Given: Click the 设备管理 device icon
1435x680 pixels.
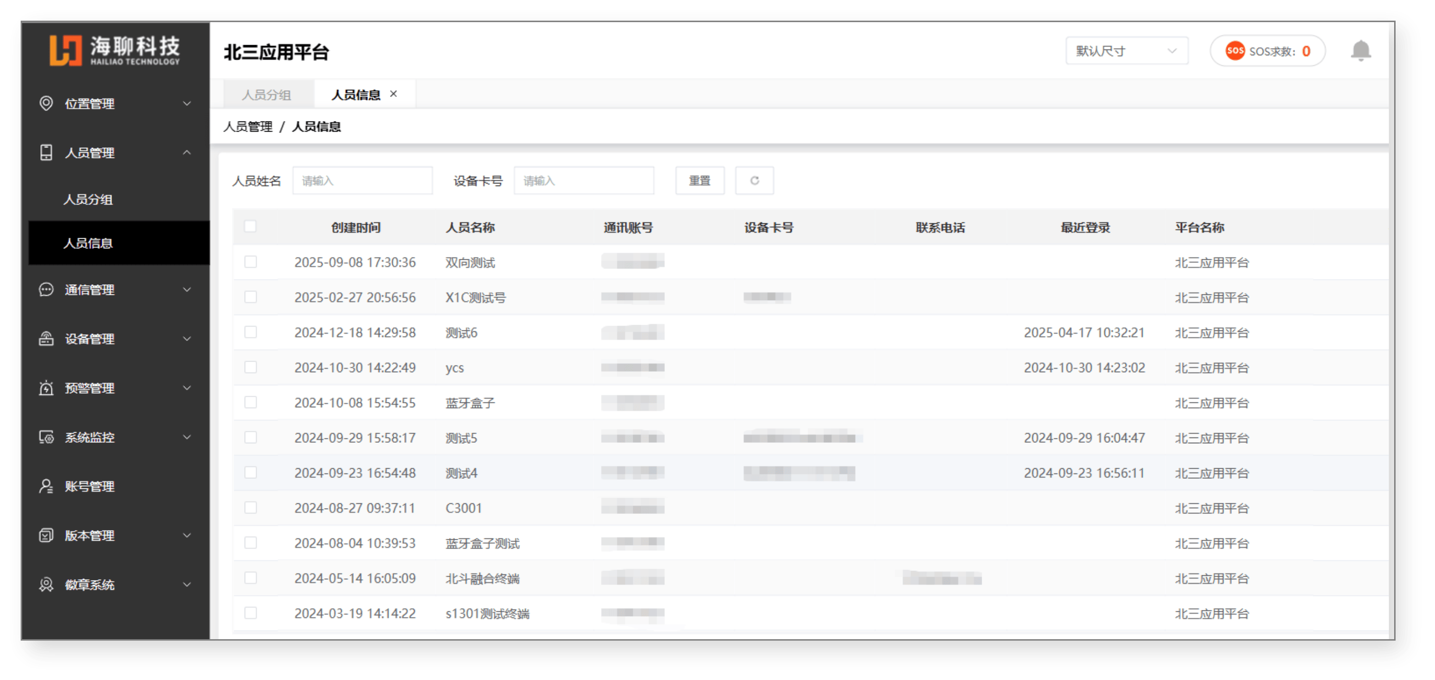Looking at the screenshot, I should (46, 339).
